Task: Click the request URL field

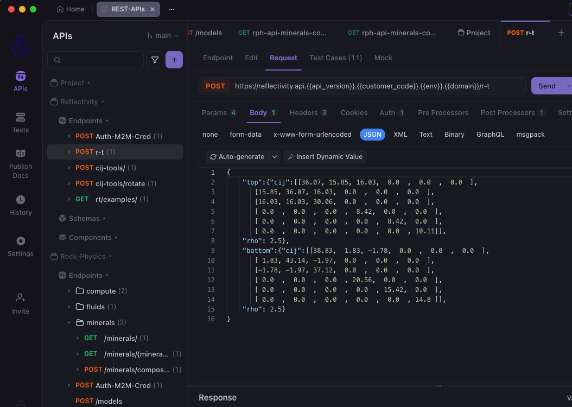Action: click(362, 86)
